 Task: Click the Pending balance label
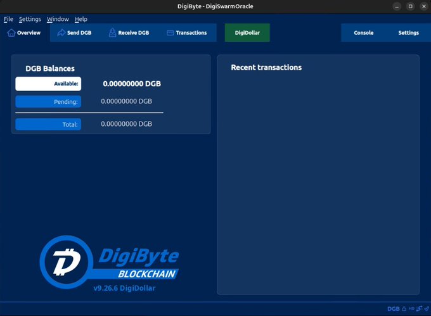(x=48, y=101)
